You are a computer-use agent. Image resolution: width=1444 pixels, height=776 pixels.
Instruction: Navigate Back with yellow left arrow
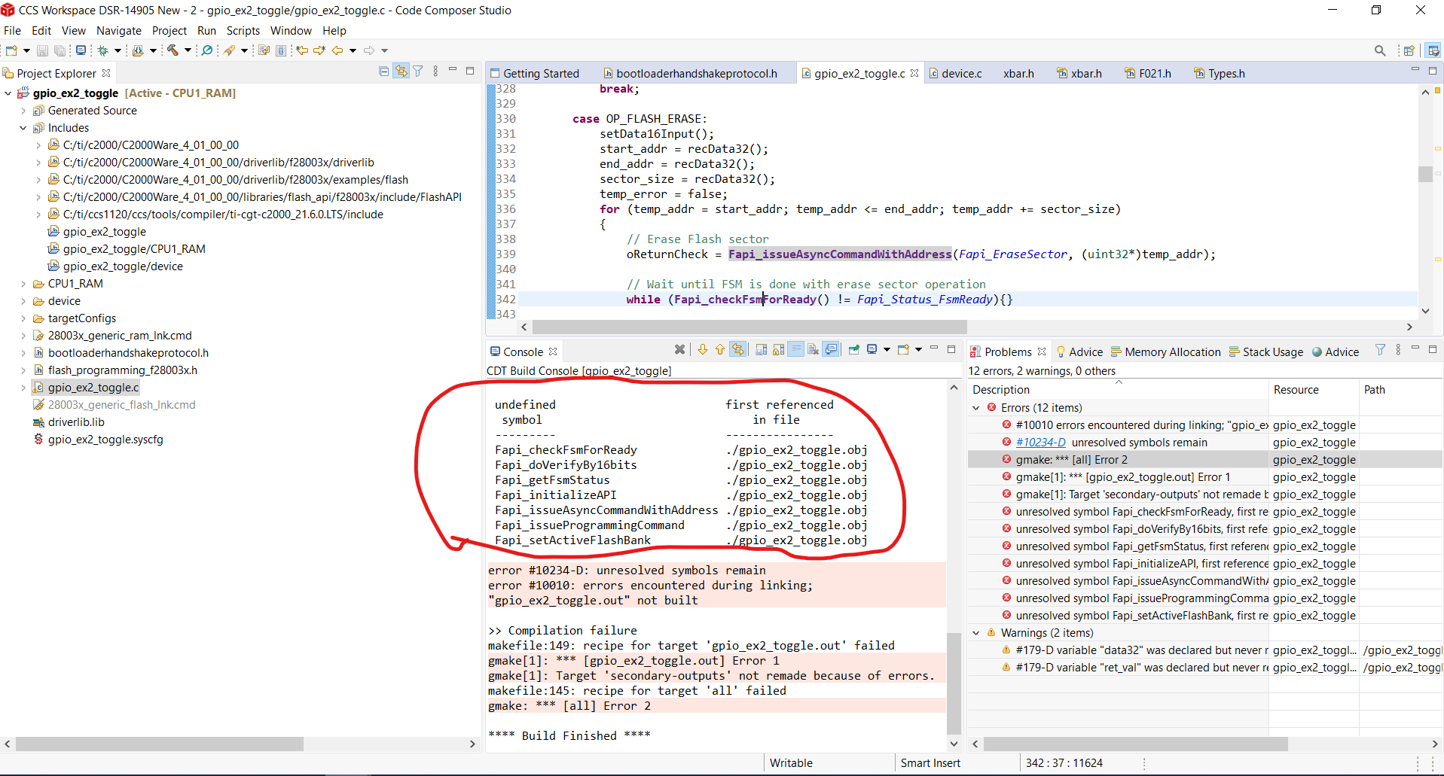337,50
